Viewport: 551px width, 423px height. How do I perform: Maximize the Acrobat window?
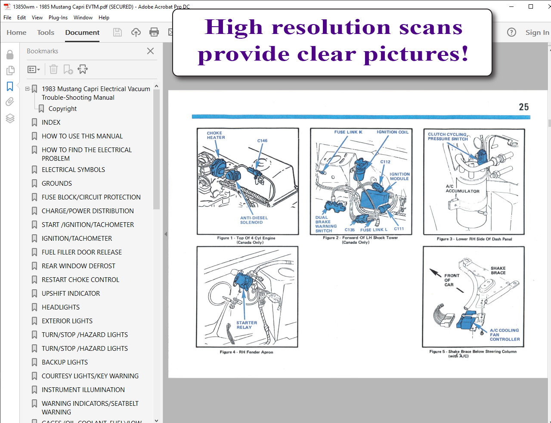click(531, 6)
